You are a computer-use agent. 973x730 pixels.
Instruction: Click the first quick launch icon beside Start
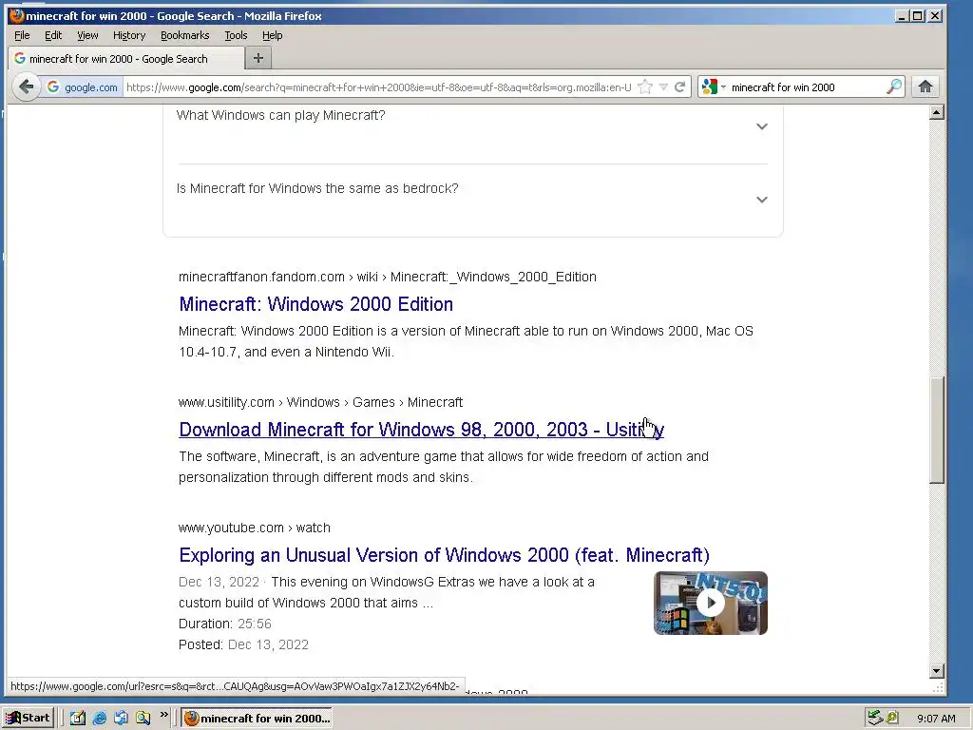77,719
